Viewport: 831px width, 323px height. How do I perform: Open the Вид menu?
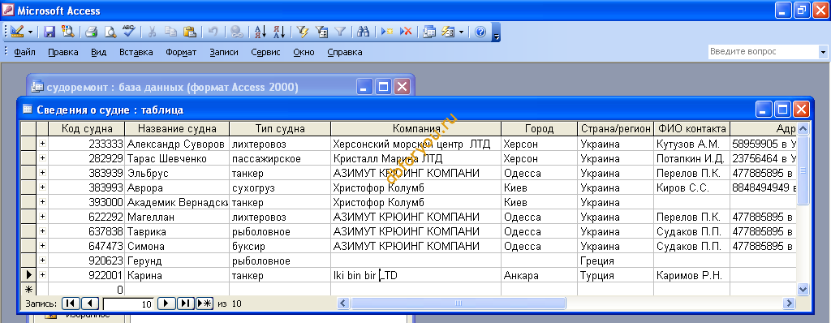tap(98, 52)
